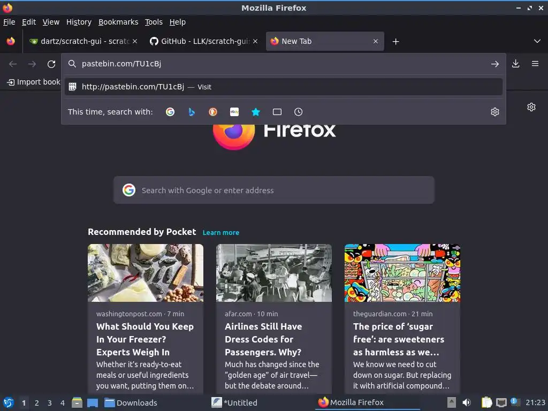Open the Bookmarks menu

click(x=118, y=22)
